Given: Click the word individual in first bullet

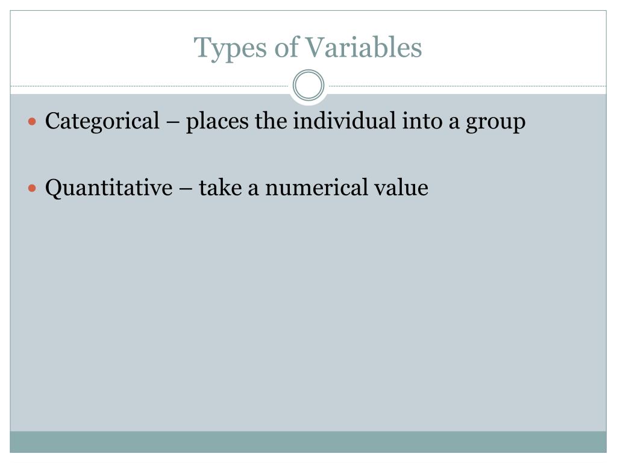Looking at the screenshot, I should pyautogui.click(x=344, y=120).
